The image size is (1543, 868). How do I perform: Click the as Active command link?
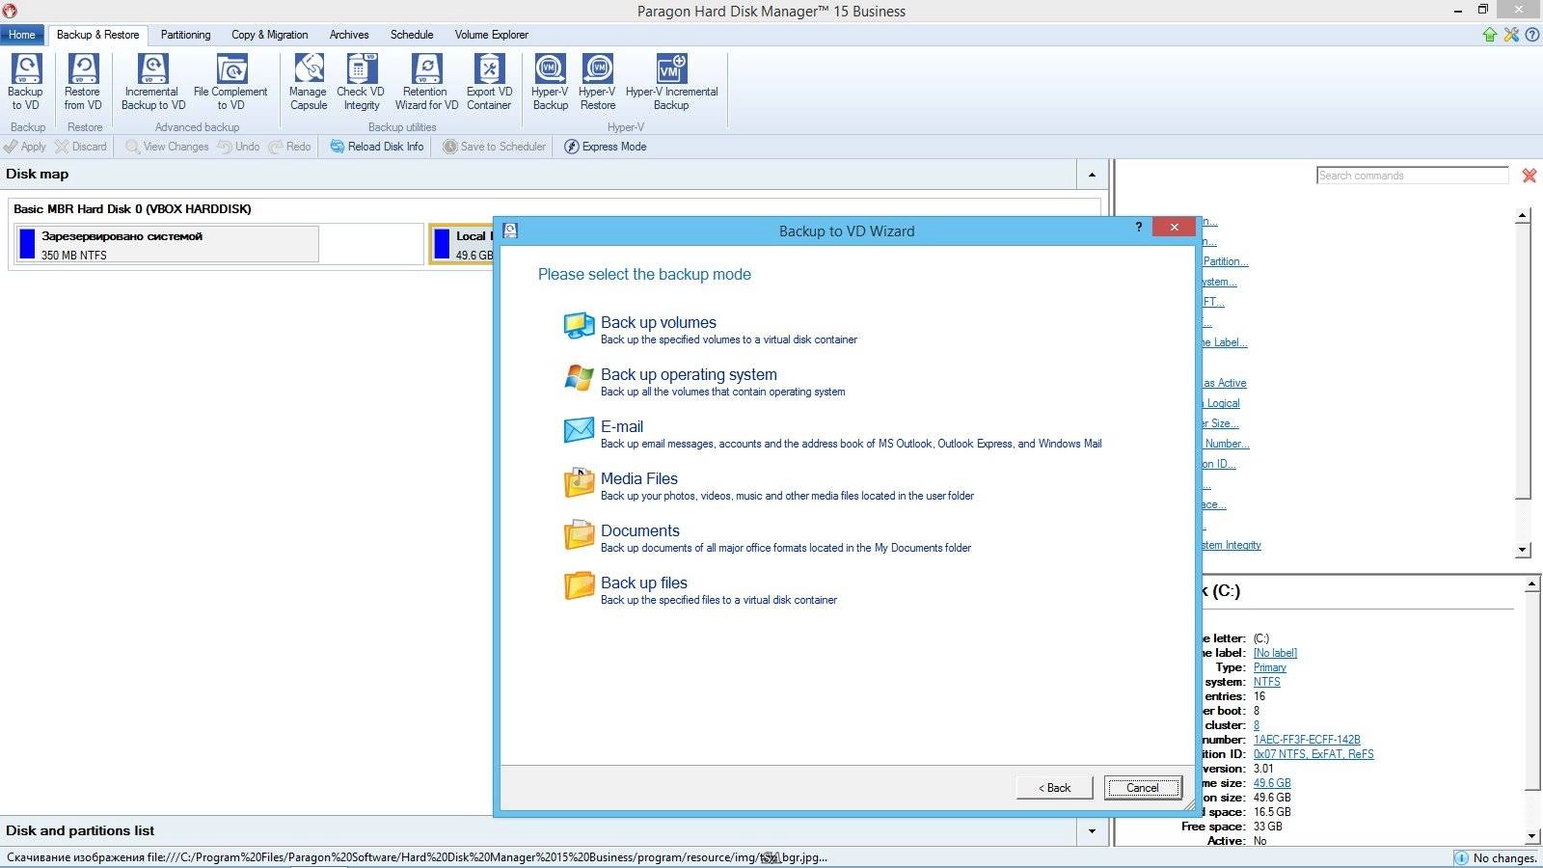[x=1225, y=383]
